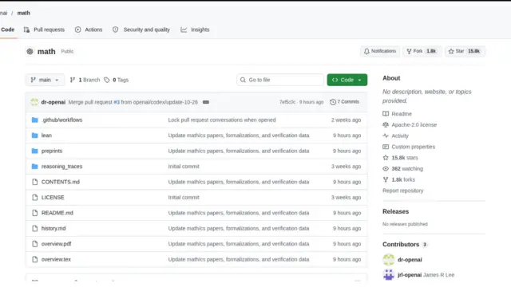Click the lean folder icon
The width and height of the screenshot is (511, 287).
[x=35, y=136]
